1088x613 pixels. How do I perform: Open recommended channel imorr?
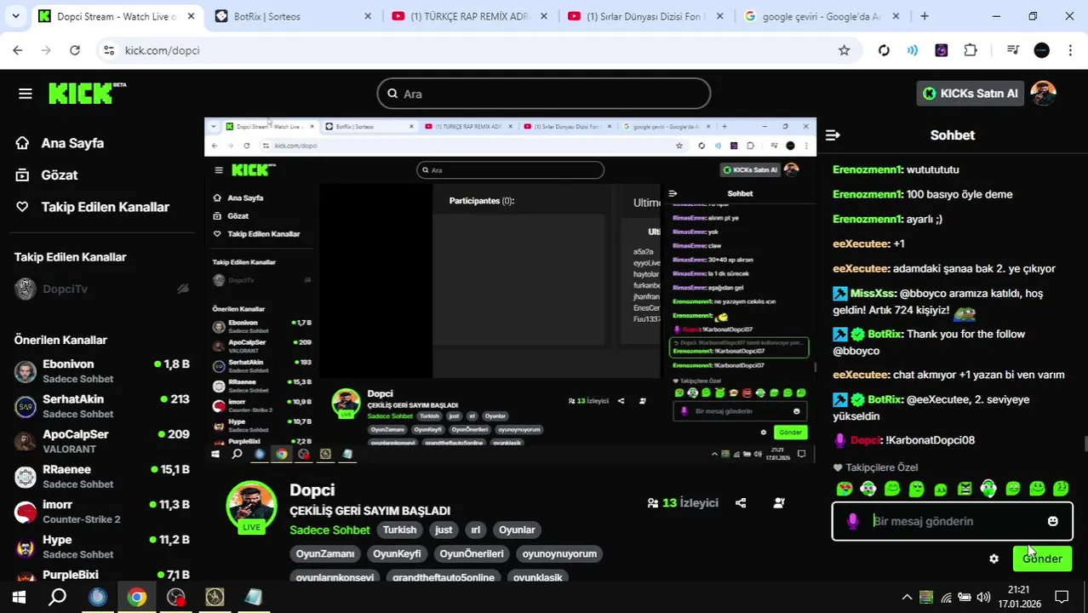102,511
